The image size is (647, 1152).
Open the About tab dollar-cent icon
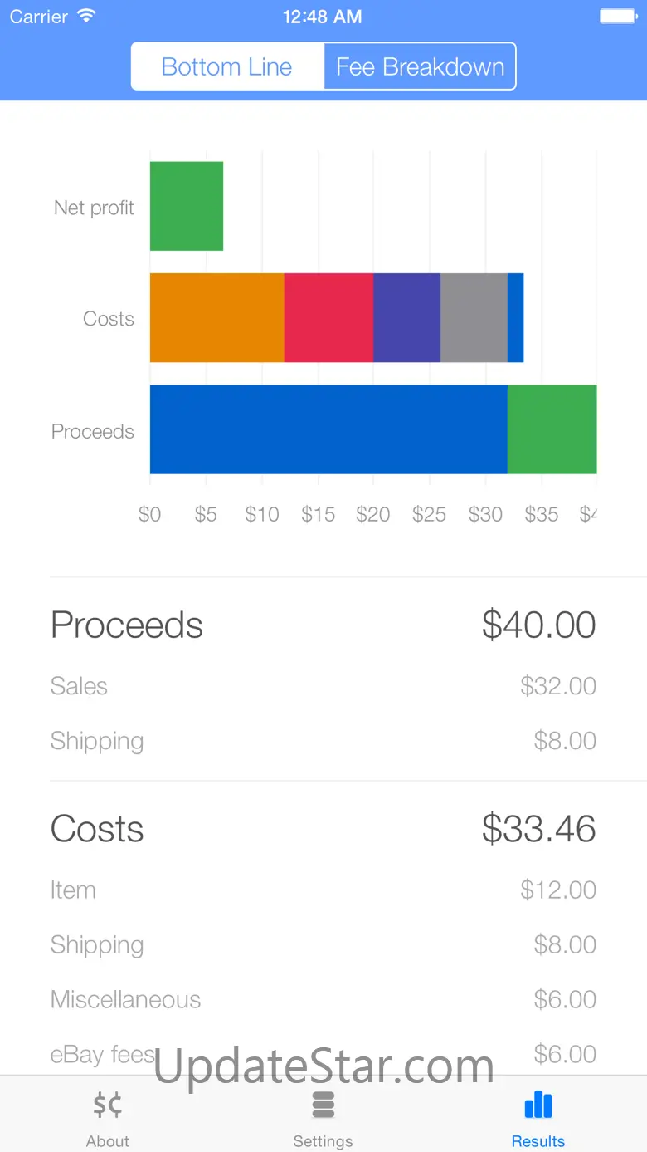pos(108,1105)
